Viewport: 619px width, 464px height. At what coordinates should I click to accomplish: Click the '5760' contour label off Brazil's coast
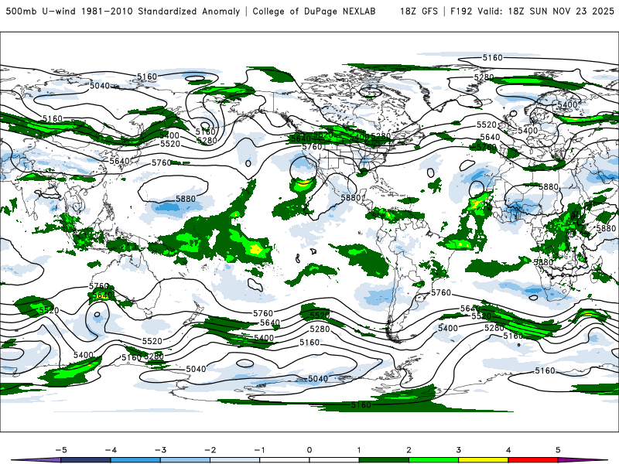pyautogui.click(x=441, y=293)
